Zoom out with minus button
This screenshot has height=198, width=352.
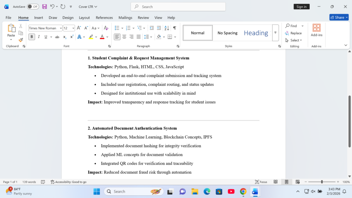(306, 182)
